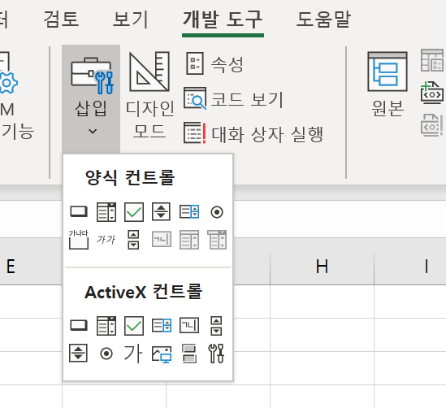Insert an ActiveX check box
The image size is (446, 408).
point(134,325)
